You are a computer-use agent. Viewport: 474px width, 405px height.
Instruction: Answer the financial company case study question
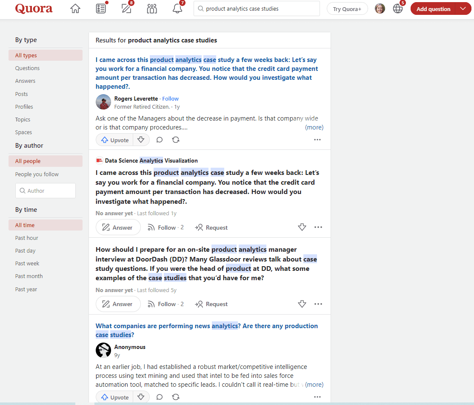tap(118, 228)
